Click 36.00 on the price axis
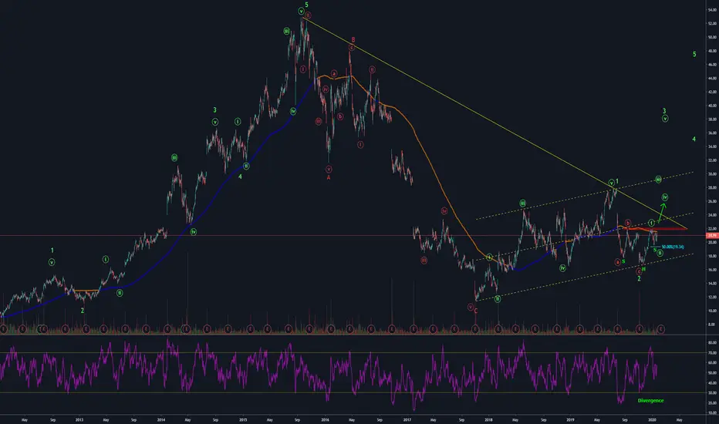This screenshot has height=424, width=719. click(x=712, y=133)
